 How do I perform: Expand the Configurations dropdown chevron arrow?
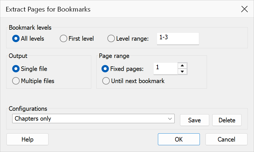(x=170, y=119)
